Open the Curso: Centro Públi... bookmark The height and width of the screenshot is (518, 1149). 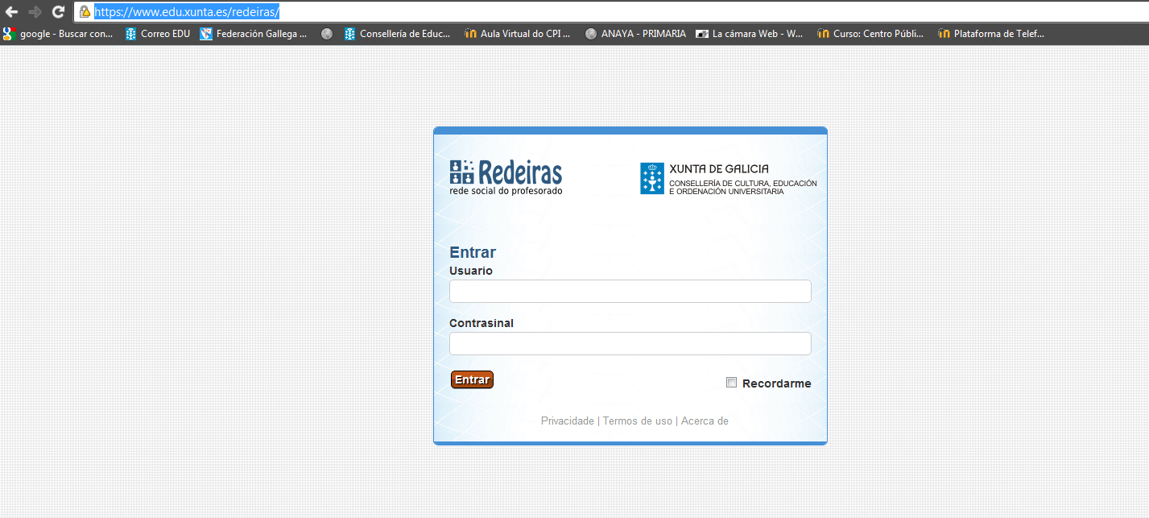(x=870, y=34)
